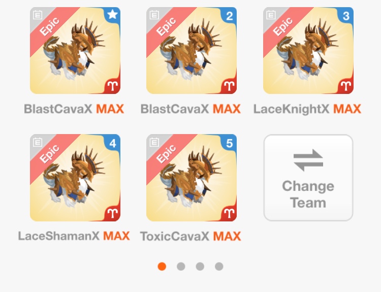Click the number 3 slot badge

[346, 16]
